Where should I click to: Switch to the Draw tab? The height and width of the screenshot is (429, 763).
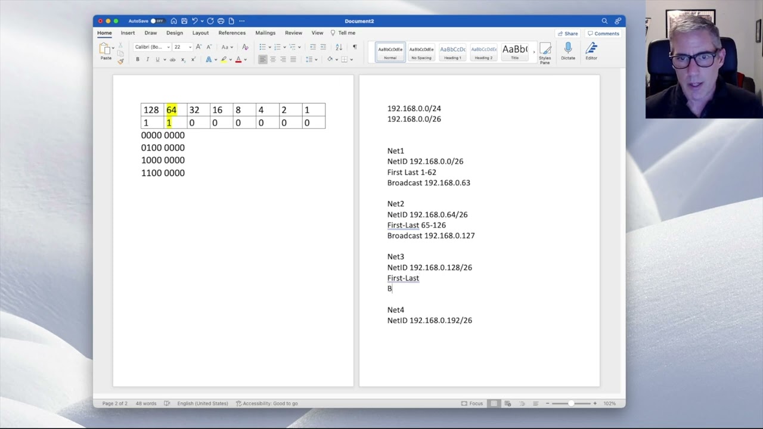pos(151,33)
